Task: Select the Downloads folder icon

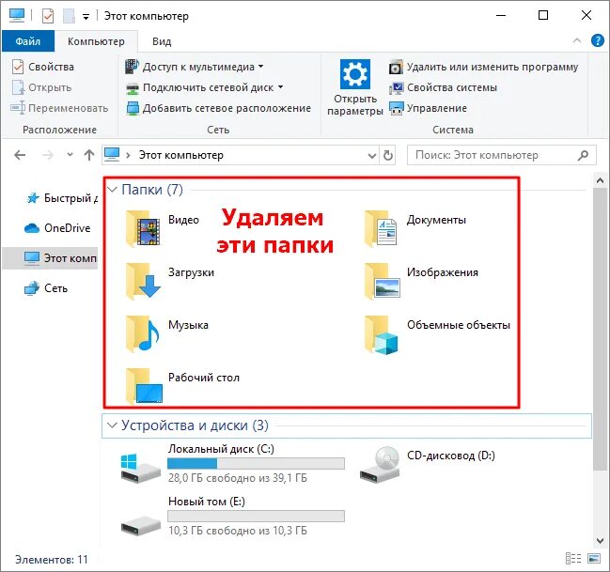Action: [x=143, y=281]
